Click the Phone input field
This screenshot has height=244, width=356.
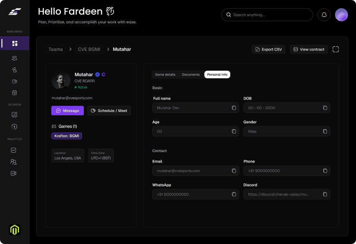pyautogui.click(x=287, y=171)
